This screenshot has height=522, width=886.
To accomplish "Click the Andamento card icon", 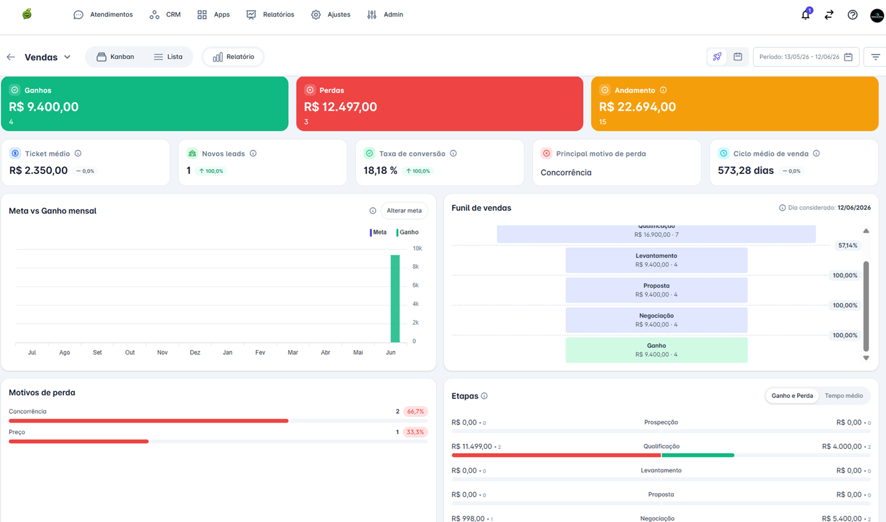I will tap(605, 90).
